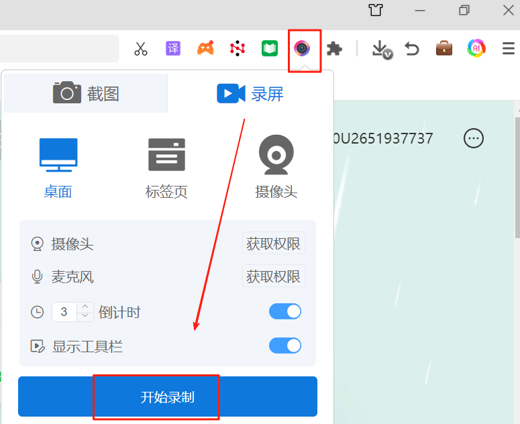Click the scissors screenshot icon in toolbar
Image resolution: width=520 pixels, height=424 pixels.
140,49
